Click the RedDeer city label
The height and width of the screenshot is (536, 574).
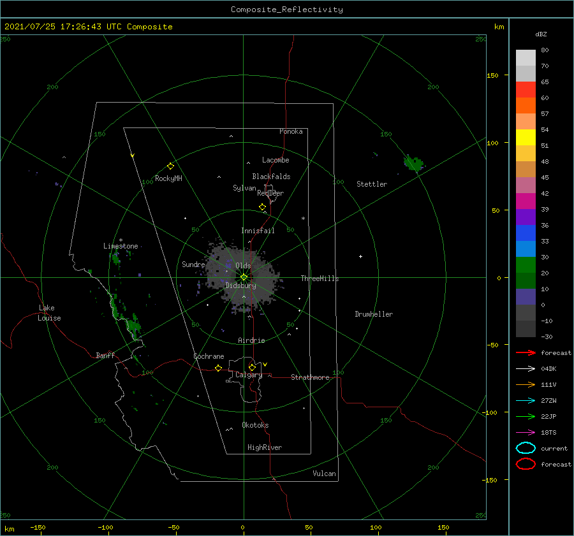tap(270, 193)
